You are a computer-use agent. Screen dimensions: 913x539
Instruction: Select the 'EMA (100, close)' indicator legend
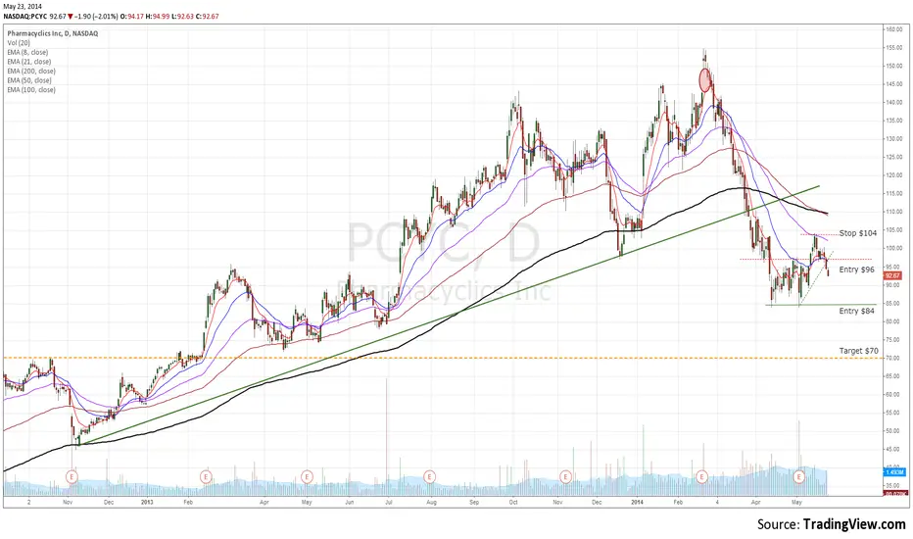(31, 90)
